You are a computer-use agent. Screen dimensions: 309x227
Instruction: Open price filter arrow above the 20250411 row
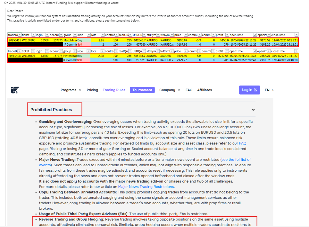point(186,35)
